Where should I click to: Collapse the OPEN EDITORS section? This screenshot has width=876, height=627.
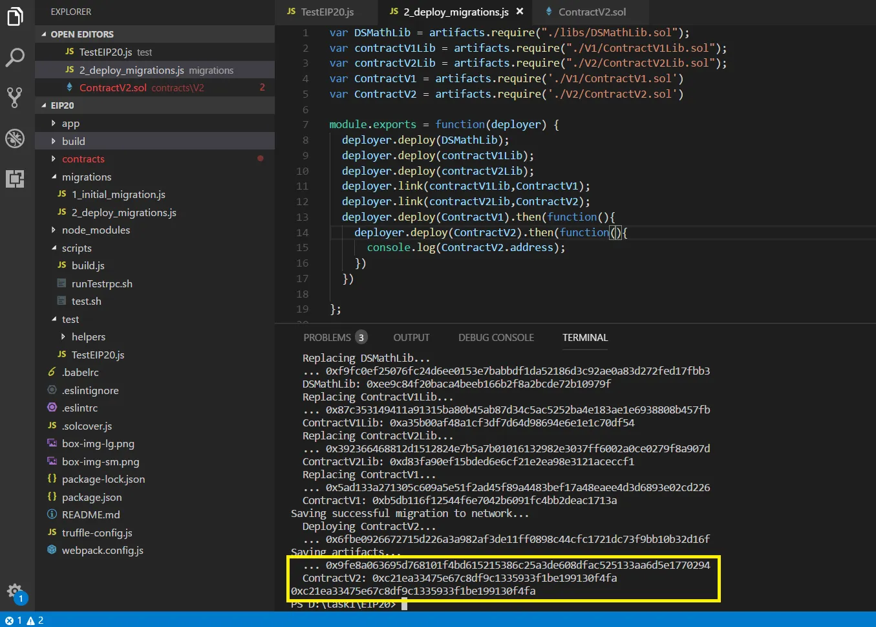44,34
